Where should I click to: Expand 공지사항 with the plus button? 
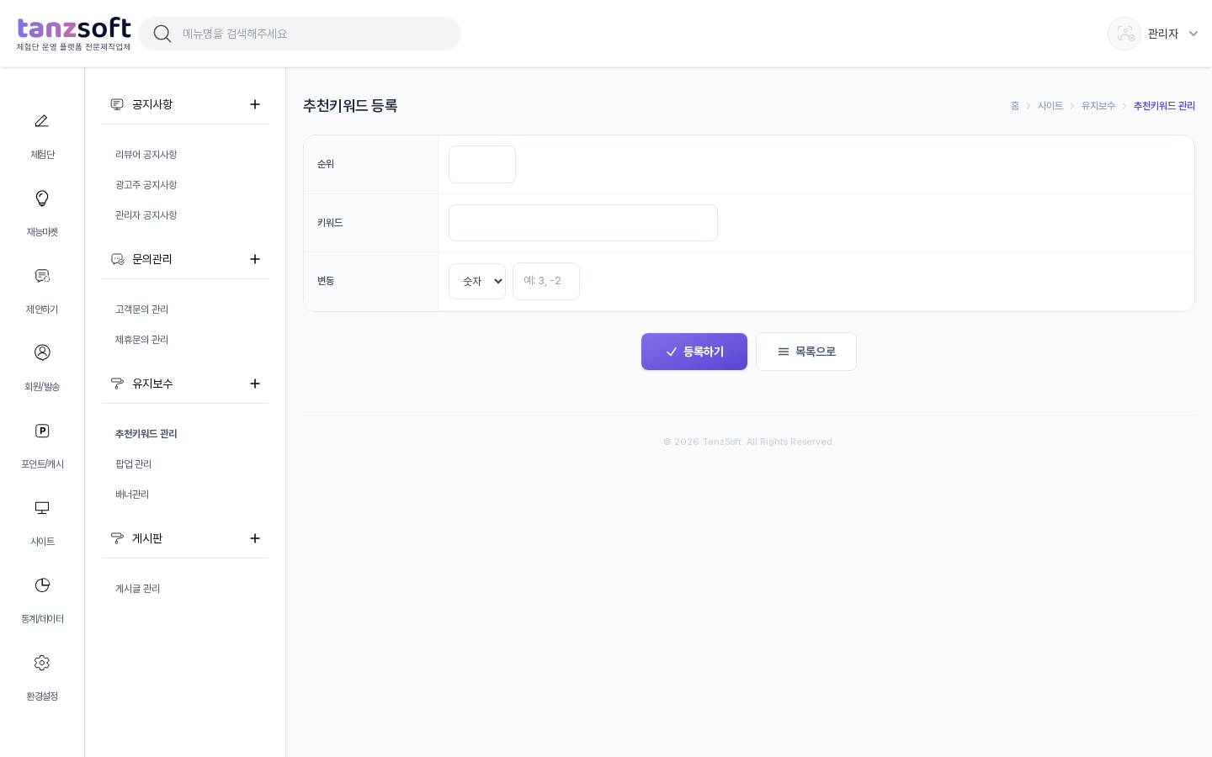(x=255, y=104)
